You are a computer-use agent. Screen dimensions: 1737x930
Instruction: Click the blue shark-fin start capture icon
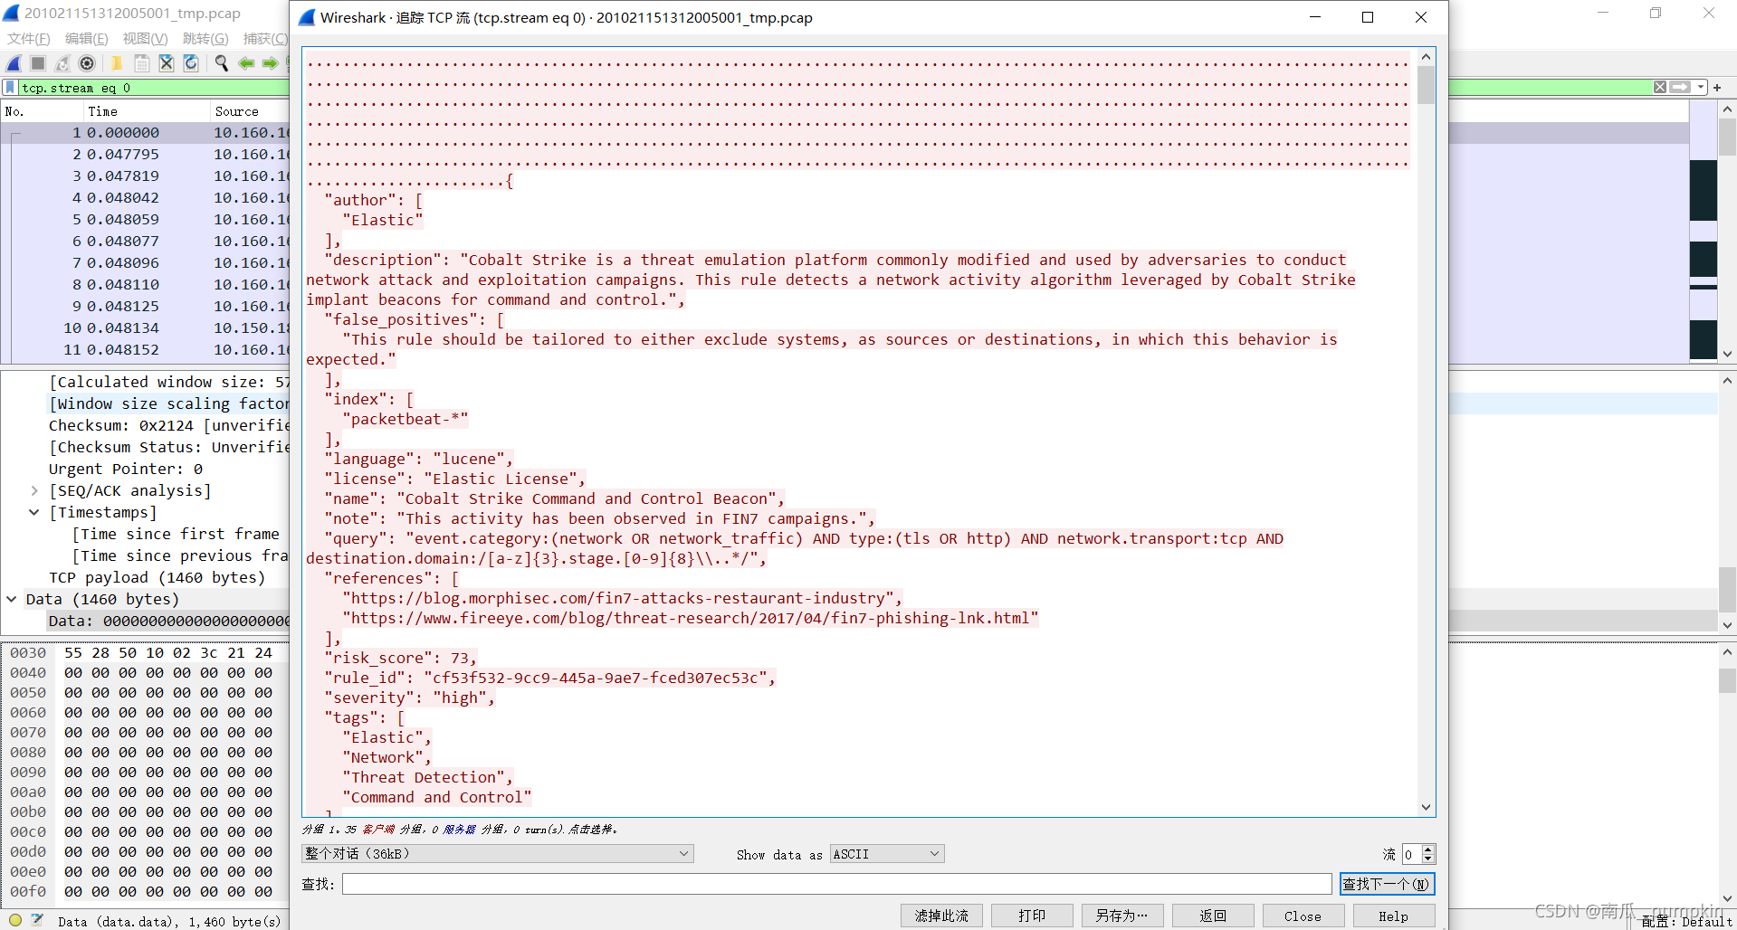pos(14,63)
